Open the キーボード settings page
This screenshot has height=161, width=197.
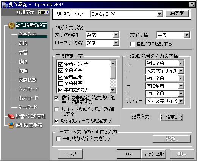28,107
